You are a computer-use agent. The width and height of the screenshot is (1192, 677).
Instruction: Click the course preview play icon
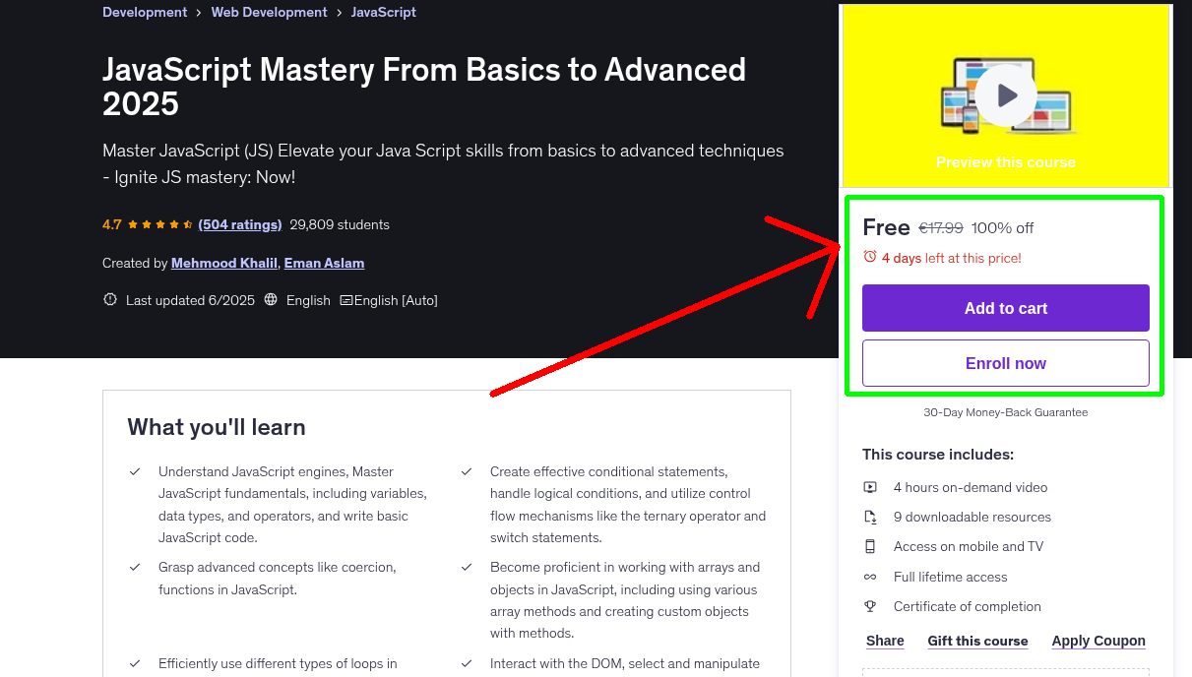(1005, 94)
